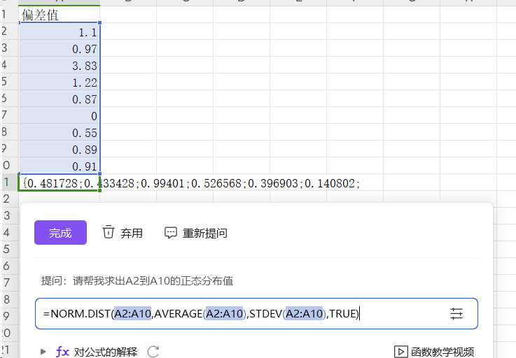Click the result cell starting with {0.481728
The height and width of the screenshot is (358, 516).
60,182
